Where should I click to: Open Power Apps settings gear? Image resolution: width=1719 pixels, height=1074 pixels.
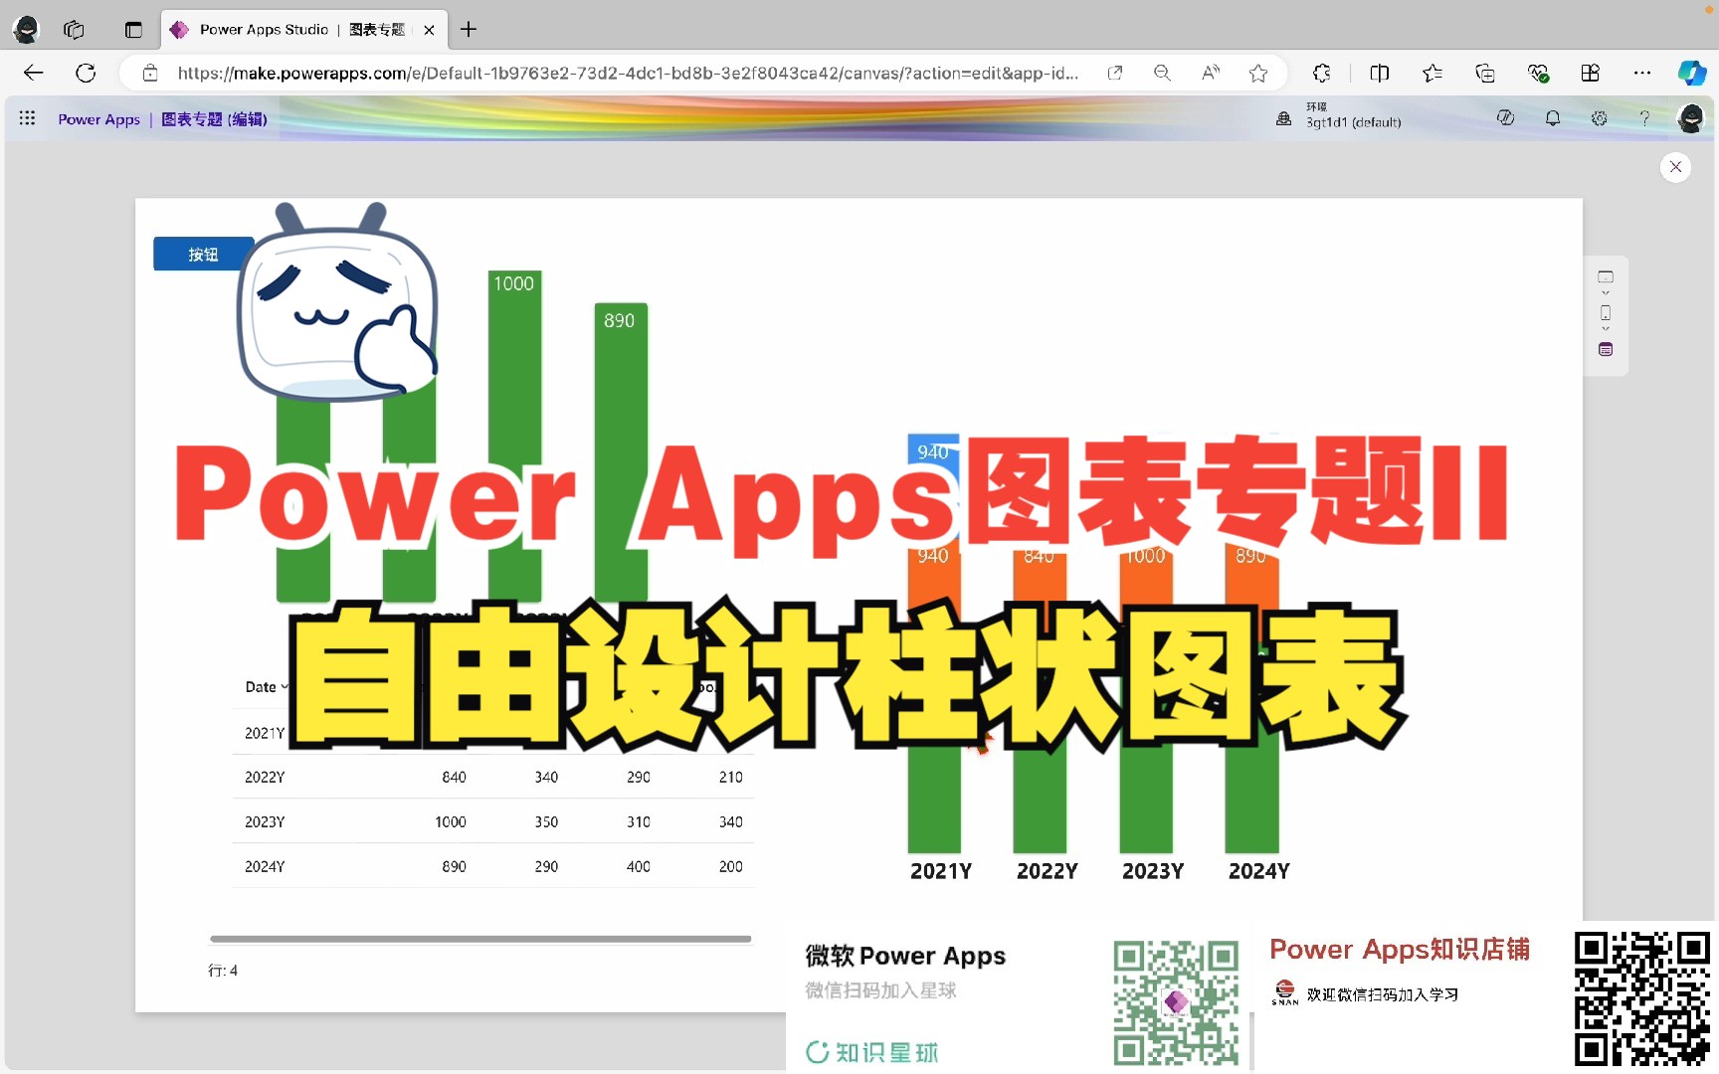[x=1599, y=118]
